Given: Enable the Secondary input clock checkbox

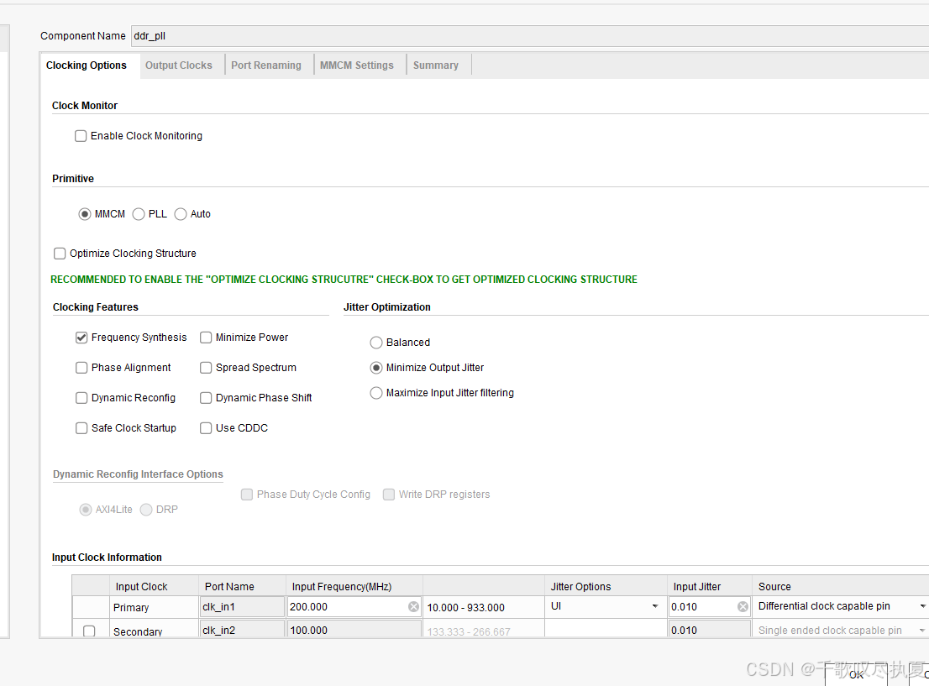Looking at the screenshot, I should coord(90,631).
